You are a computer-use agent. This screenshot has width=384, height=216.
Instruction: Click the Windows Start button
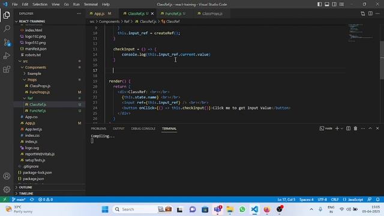pos(105,209)
